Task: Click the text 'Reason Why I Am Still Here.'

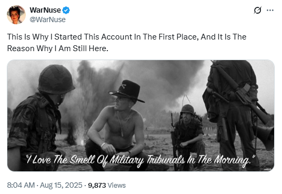Action: (x=58, y=48)
